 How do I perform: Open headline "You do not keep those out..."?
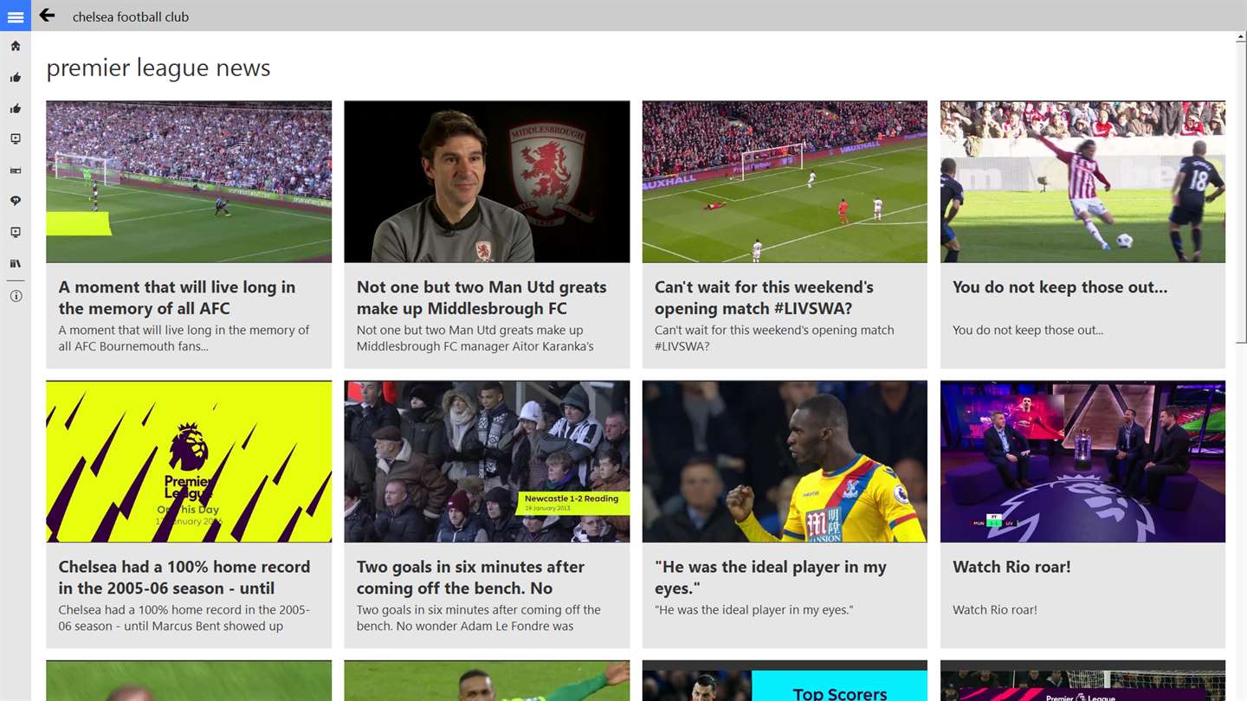(x=1060, y=287)
